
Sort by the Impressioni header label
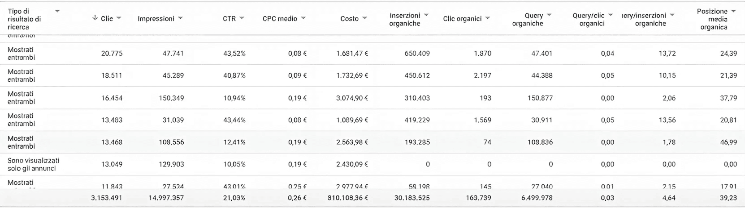(x=156, y=19)
